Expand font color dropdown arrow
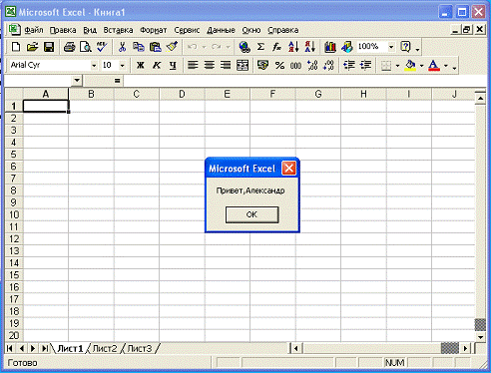Image resolution: width=491 pixels, height=373 pixels. (x=446, y=66)
